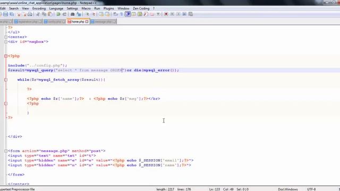Toggle the highlighted Indent Guide button
The image size is (340, 191).
tap(128, 14)
